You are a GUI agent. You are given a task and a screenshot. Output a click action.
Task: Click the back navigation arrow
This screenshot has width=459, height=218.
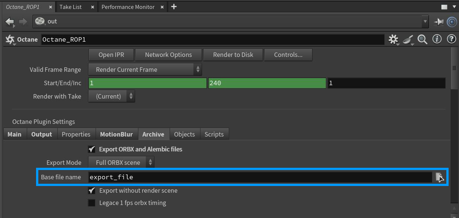tap(10, 22)
